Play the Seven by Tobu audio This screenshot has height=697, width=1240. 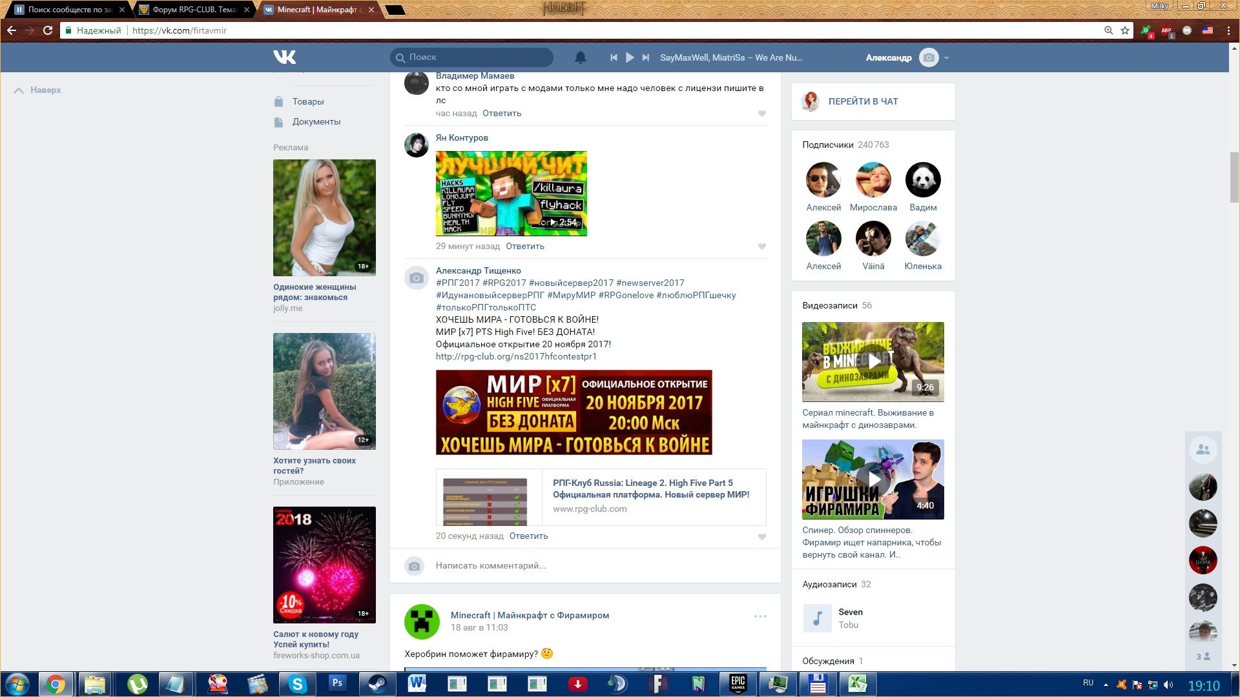(x=817, y=618)
